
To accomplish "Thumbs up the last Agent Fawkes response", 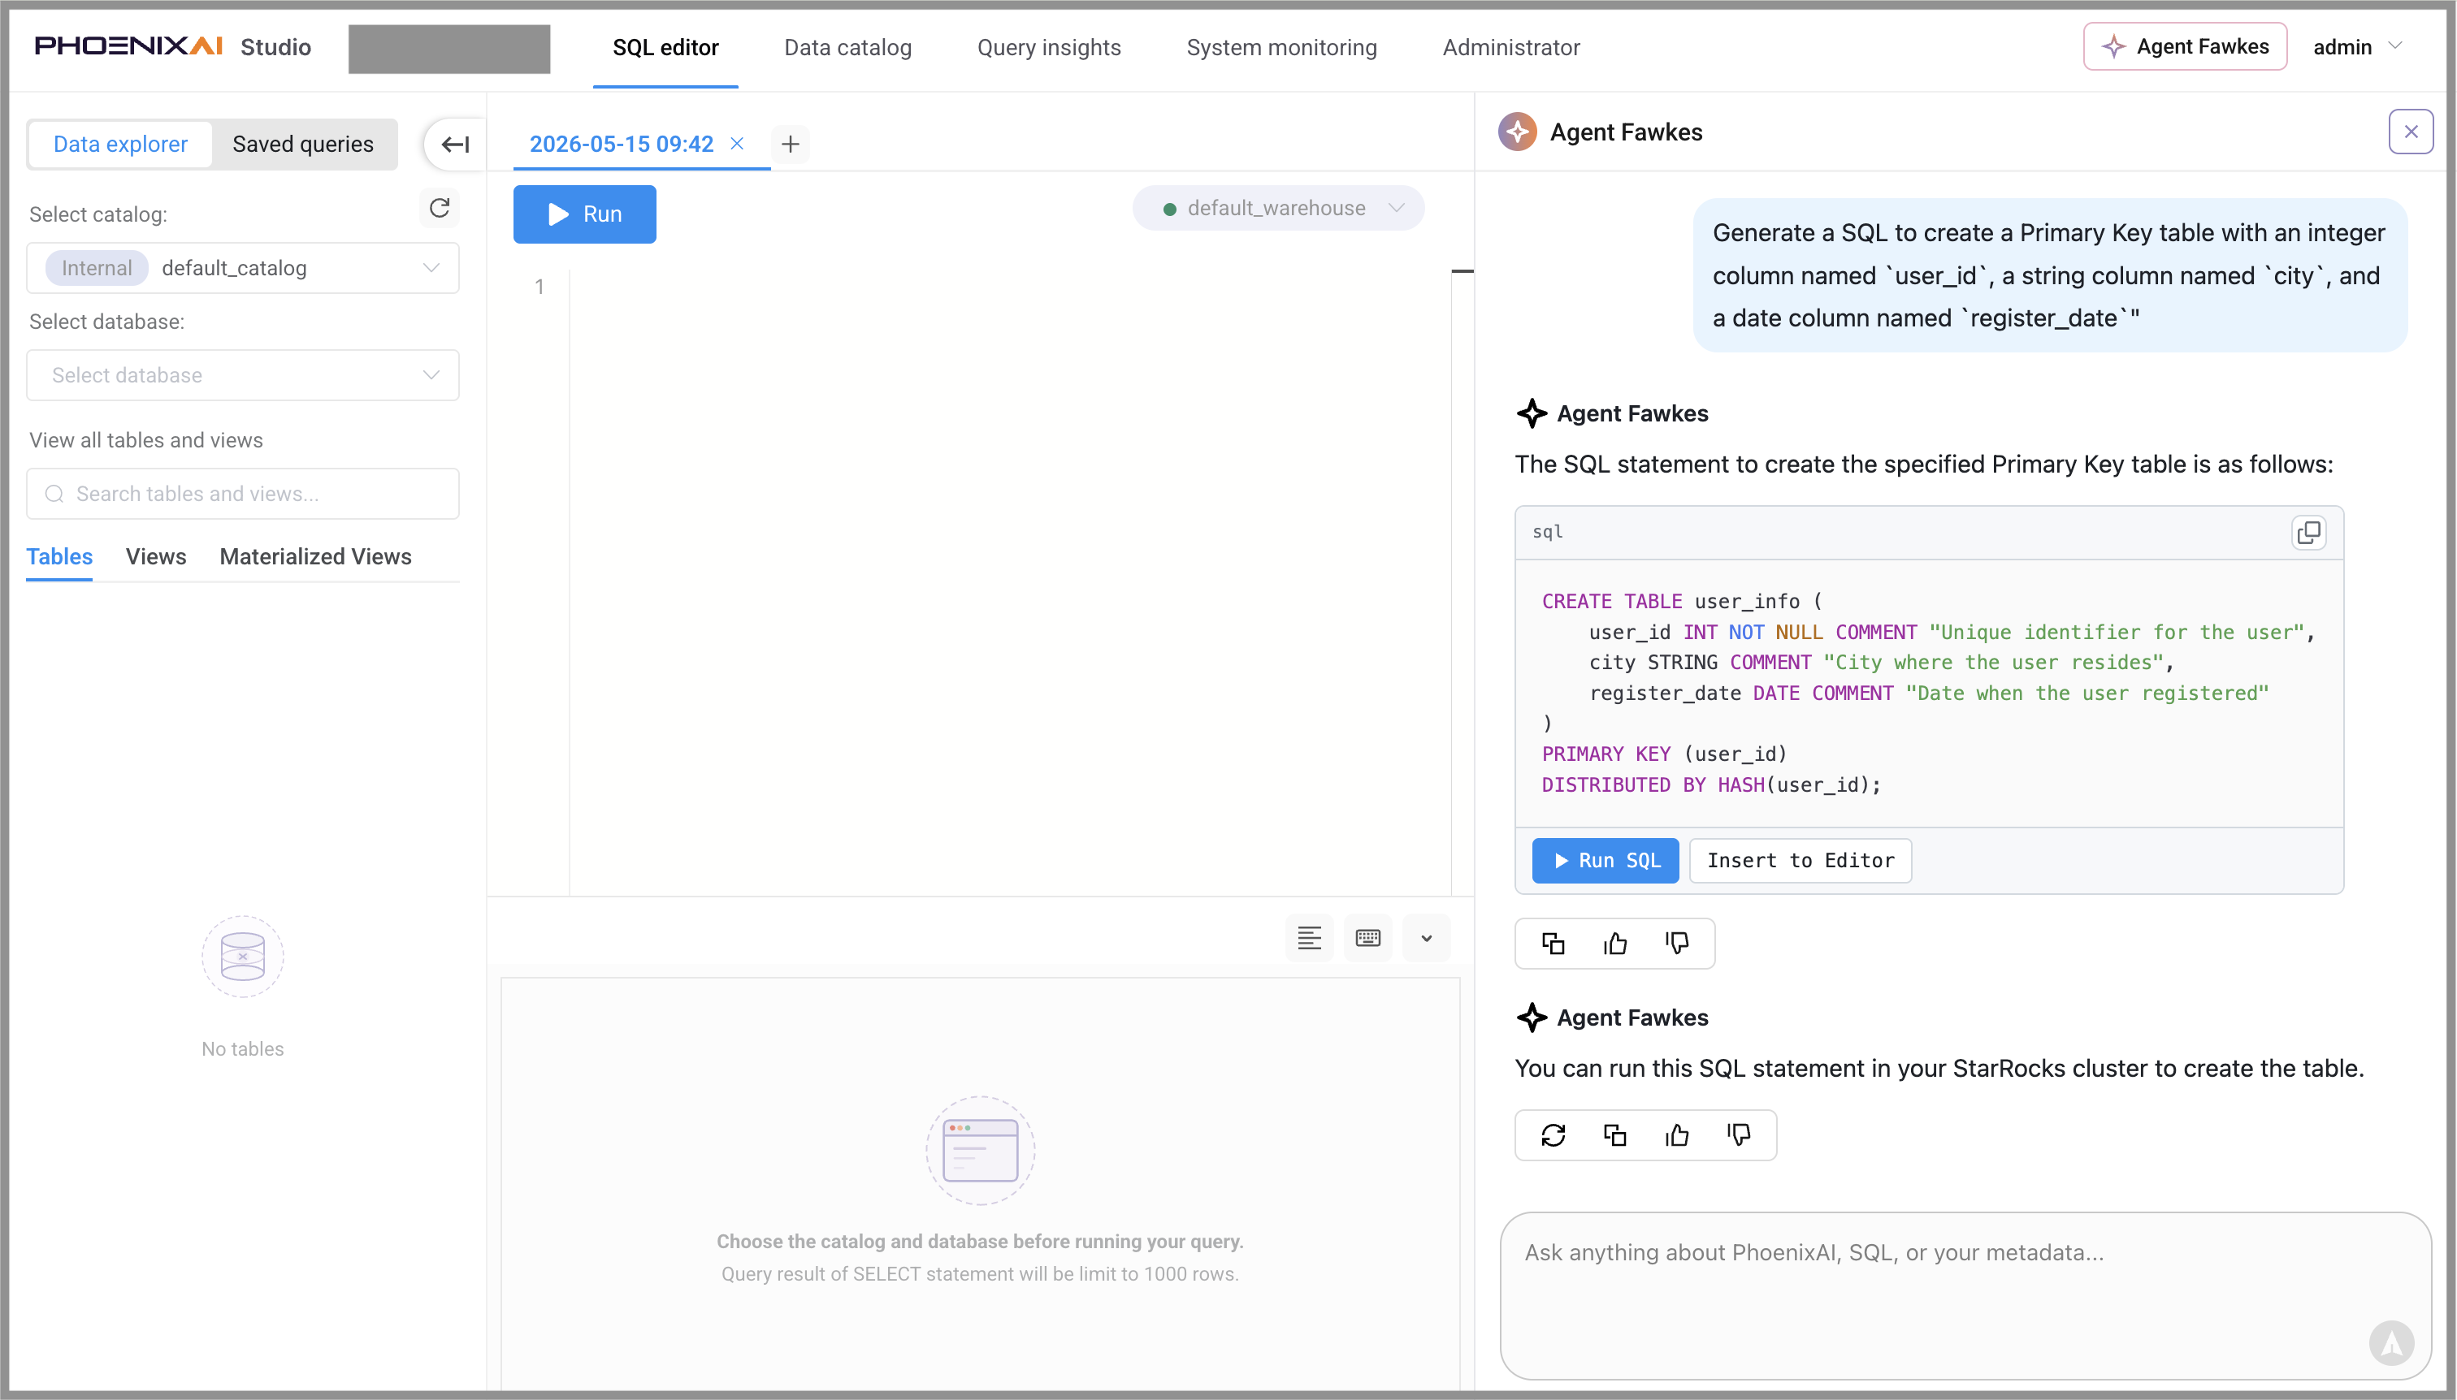I will tap(1677, 1135).
